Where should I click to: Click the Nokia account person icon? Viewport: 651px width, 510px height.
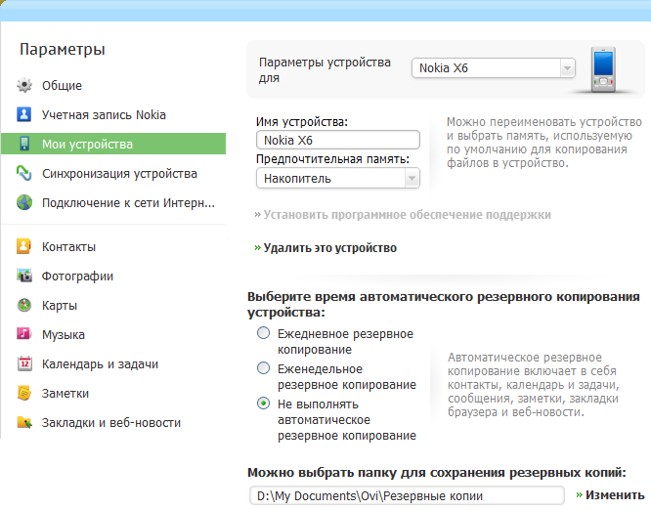click(24, 114)
